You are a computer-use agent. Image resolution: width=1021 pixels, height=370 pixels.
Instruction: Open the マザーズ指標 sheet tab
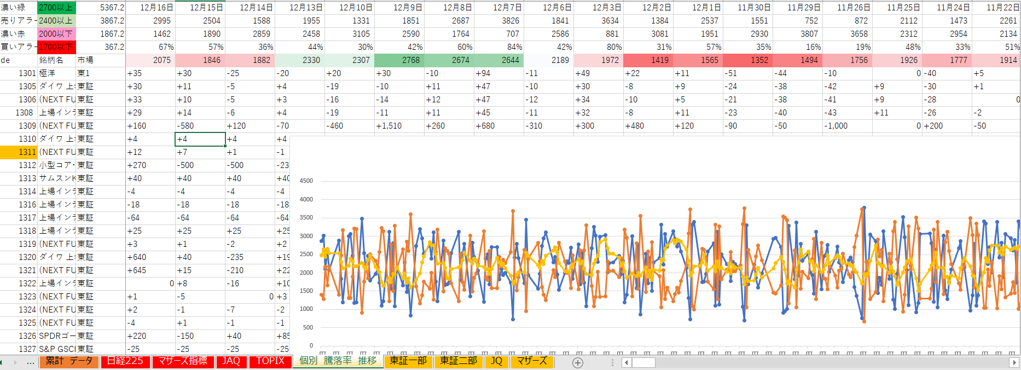click(183, 361)
